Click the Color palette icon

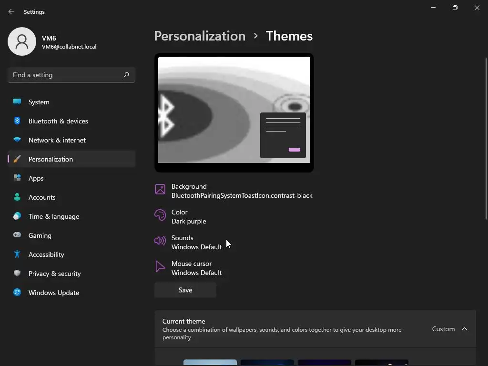click(x=160, y=215)
